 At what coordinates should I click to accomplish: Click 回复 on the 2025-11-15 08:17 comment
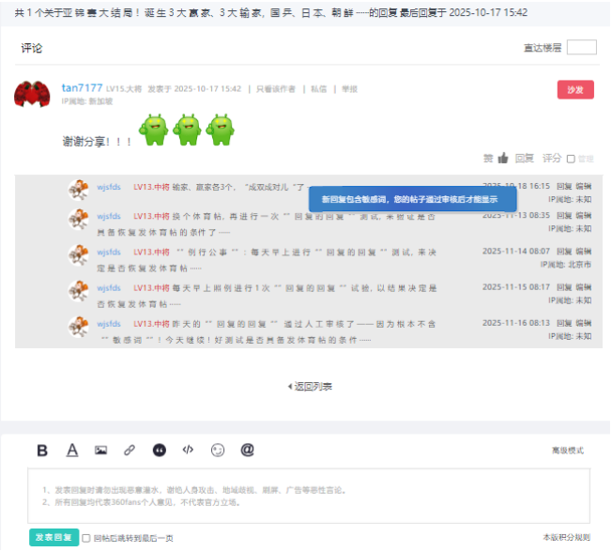pos(564,287)
